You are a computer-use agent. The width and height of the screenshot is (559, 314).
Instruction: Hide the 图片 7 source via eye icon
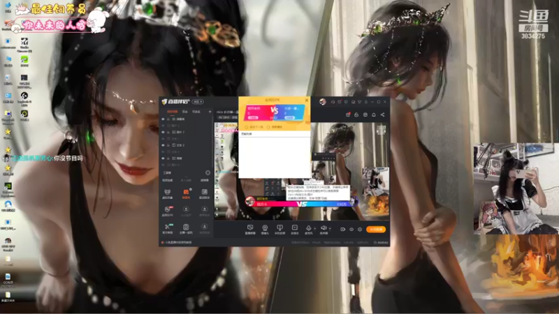pos(163,132)
